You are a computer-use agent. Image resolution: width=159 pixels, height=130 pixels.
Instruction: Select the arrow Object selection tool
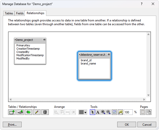click(92, 112)
